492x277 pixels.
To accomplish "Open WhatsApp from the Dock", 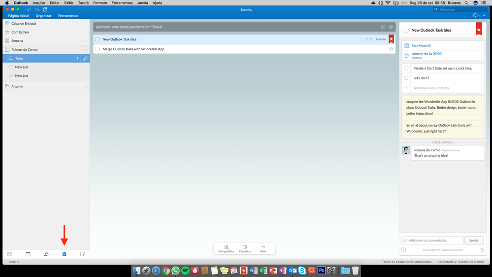I will coord(175,271).
